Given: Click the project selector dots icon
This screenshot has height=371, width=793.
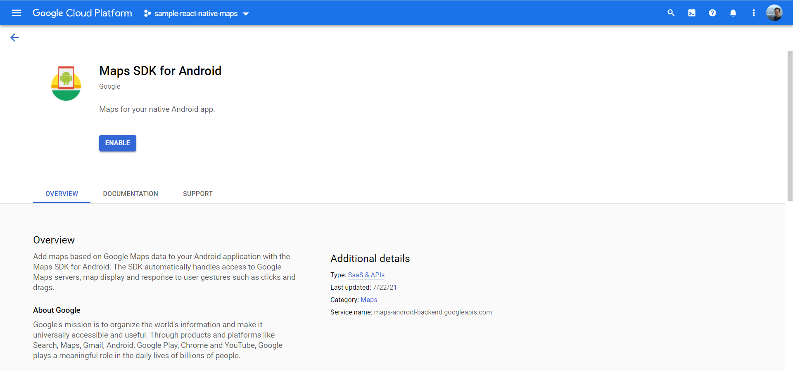Looking at the screenshot, I should (x=147, y=14).
